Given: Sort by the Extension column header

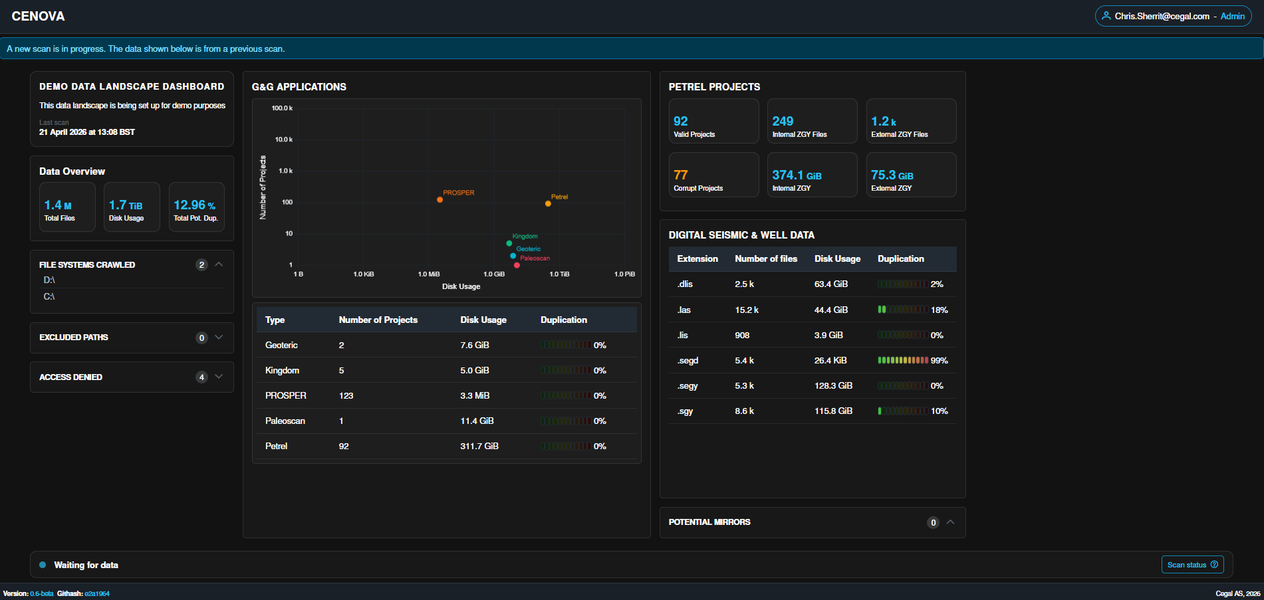Looking at the screenshot, I should click(x=697, y=258).
